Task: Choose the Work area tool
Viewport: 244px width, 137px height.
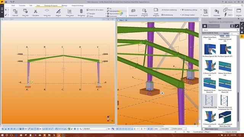Action: coord(47,13)
